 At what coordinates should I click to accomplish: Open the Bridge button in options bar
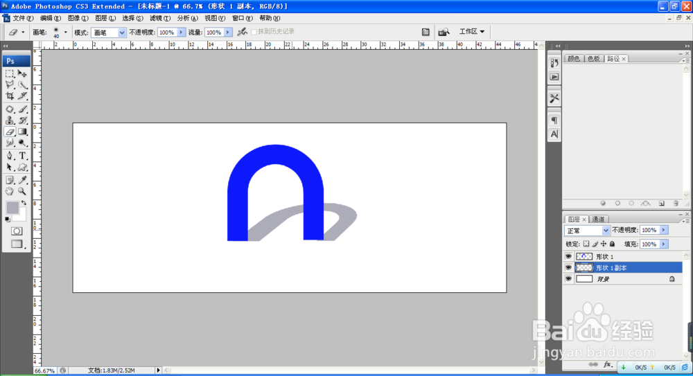point(444,32)
